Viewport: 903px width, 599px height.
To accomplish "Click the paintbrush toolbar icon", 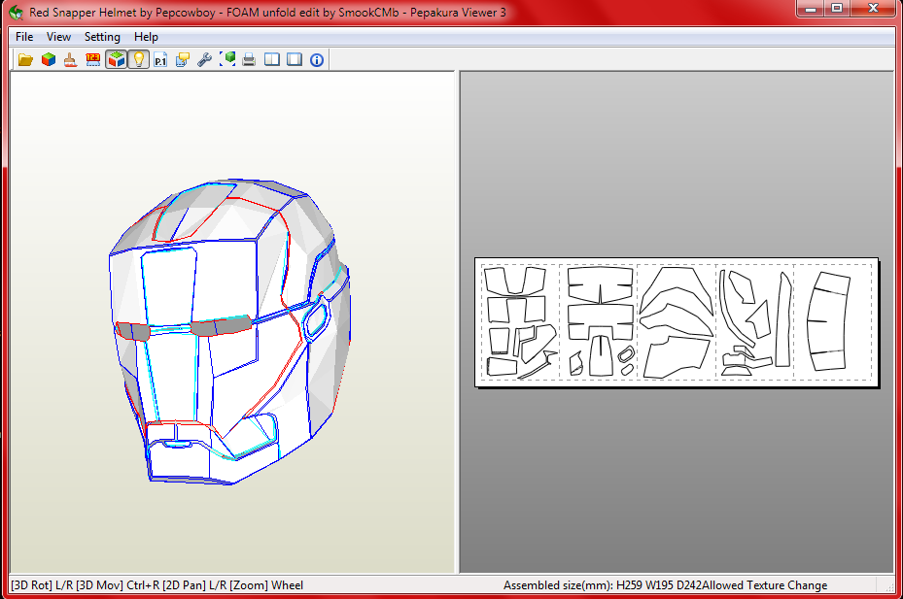I will coord(70,60).
